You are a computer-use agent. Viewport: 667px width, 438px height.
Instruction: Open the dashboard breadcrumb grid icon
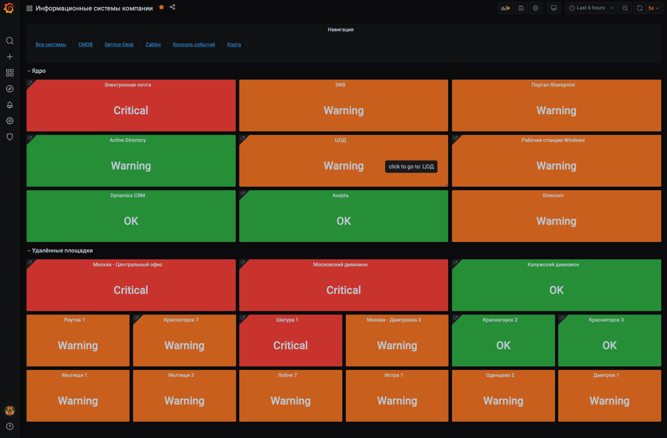(x=29, y=8)
